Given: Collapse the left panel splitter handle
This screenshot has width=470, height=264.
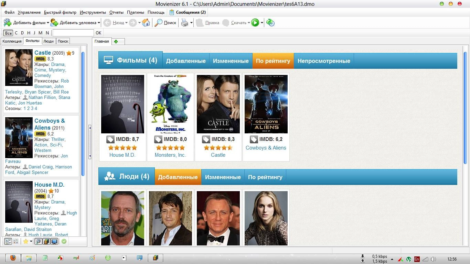Looking at the screenshot, I should 90,142.
